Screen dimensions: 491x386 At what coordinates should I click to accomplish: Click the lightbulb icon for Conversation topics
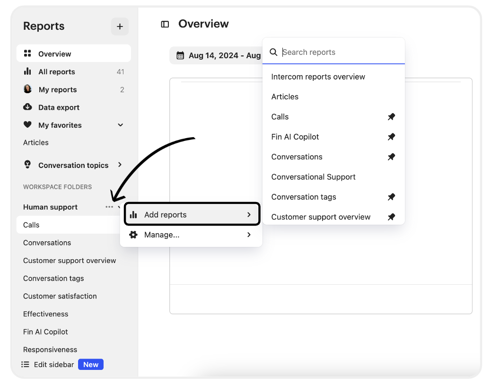(x=27, y=165)
